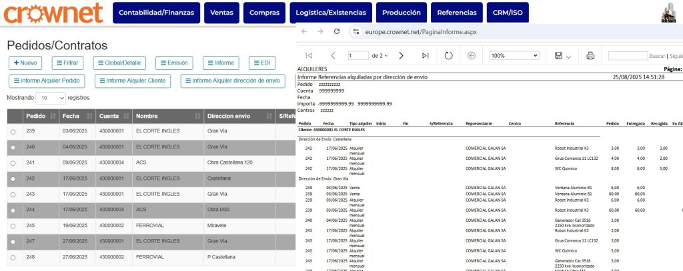The image size is (683, 271).
Task: Click browser forward arrow in report window
Action: click(x=320, y=31)
